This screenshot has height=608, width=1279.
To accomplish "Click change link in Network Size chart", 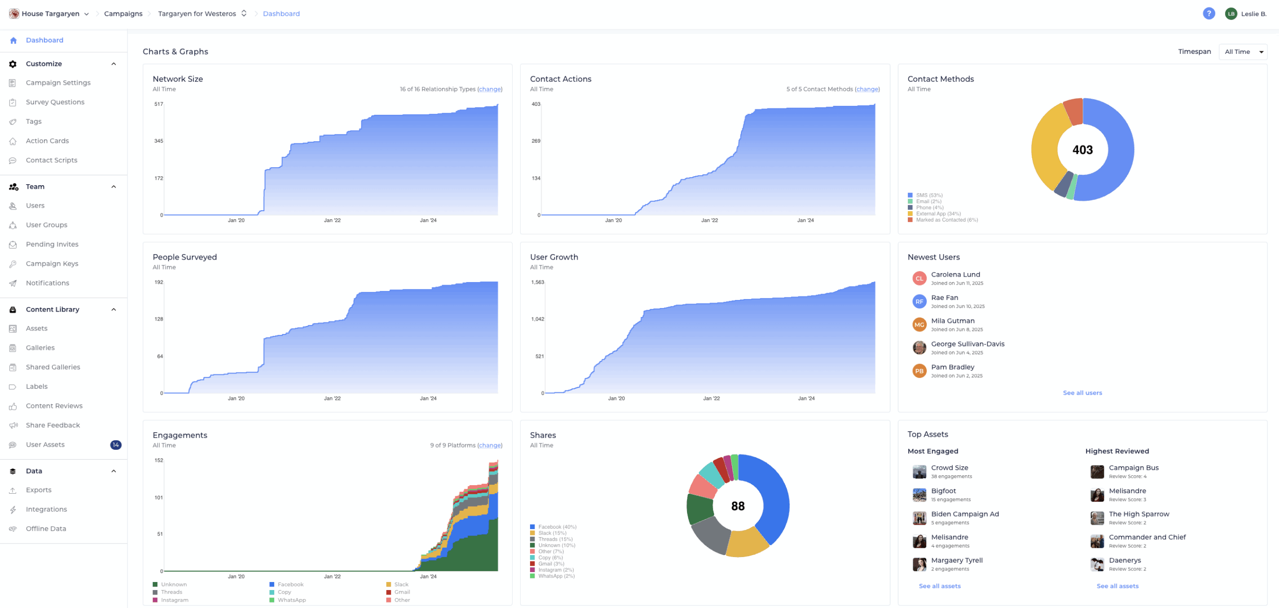I will point(490,89).
